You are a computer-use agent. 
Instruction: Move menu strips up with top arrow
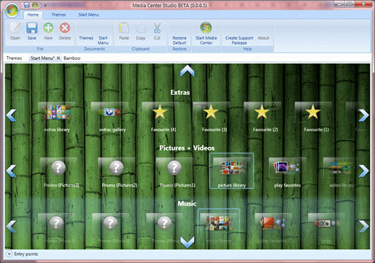187,71
